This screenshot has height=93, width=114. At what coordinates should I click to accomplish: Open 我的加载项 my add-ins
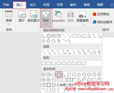[x=103, y=22]
